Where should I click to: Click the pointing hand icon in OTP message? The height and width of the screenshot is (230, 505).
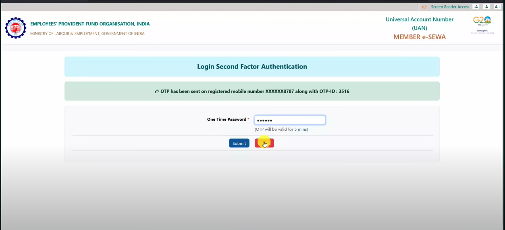coord(157,92)
